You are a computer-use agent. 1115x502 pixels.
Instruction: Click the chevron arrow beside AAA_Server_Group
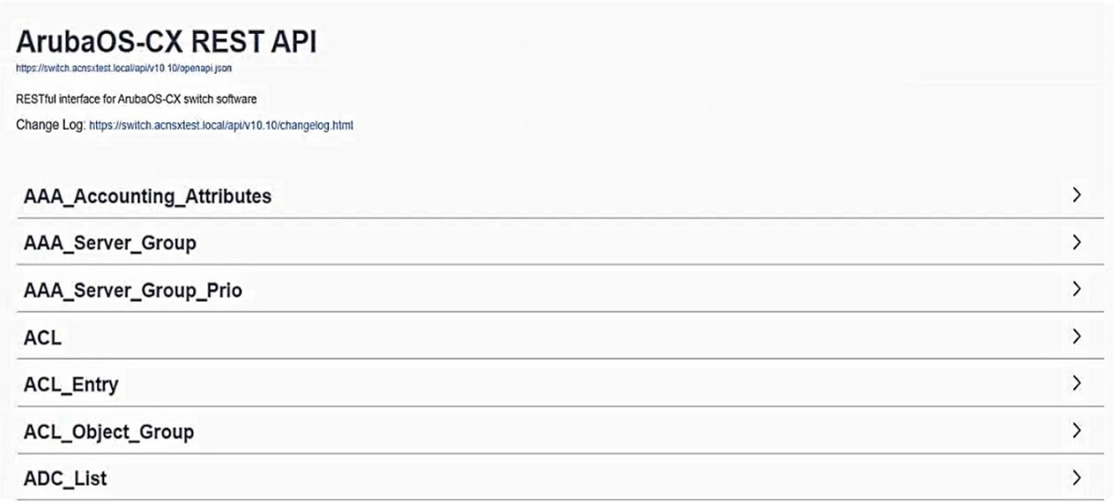pos(1076,243)
